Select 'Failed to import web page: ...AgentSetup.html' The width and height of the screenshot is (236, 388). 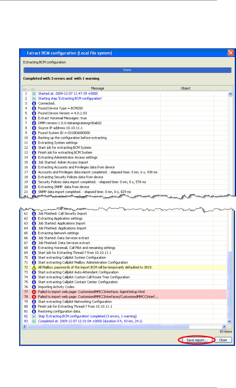tap(91, 292)
